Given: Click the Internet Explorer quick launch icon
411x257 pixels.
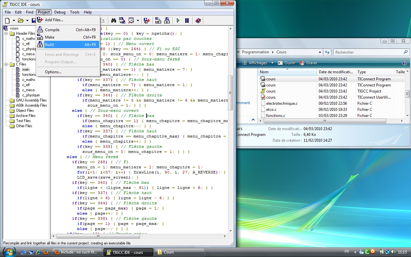Looking at the screenshot, I should point(38,252).
